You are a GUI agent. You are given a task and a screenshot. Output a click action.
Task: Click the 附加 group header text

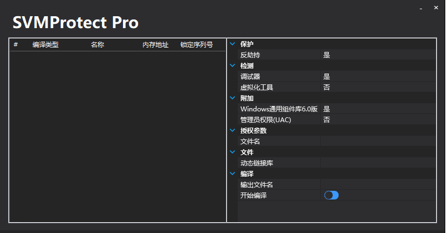coord(247,98)
